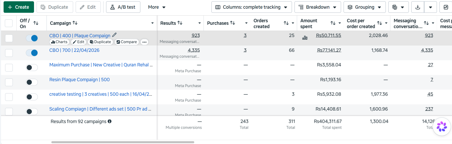This screenshot has height=144, width=452.
Task: Start an A/B test
Action: (x=123, y=7)
